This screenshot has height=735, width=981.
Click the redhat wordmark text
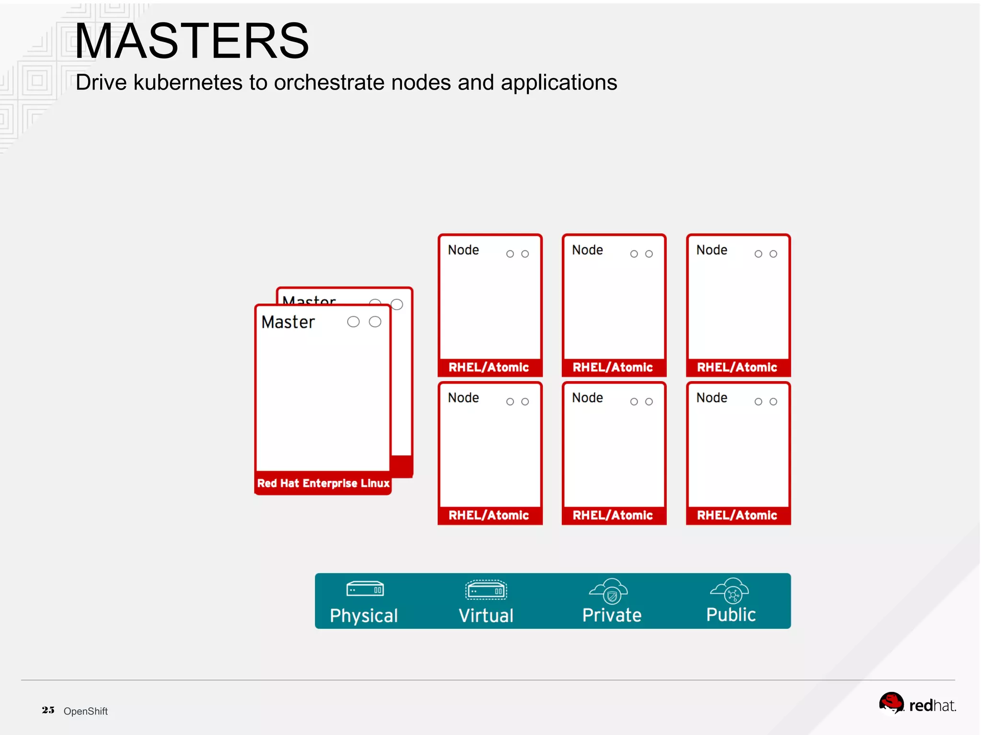(x=932, y=705)
